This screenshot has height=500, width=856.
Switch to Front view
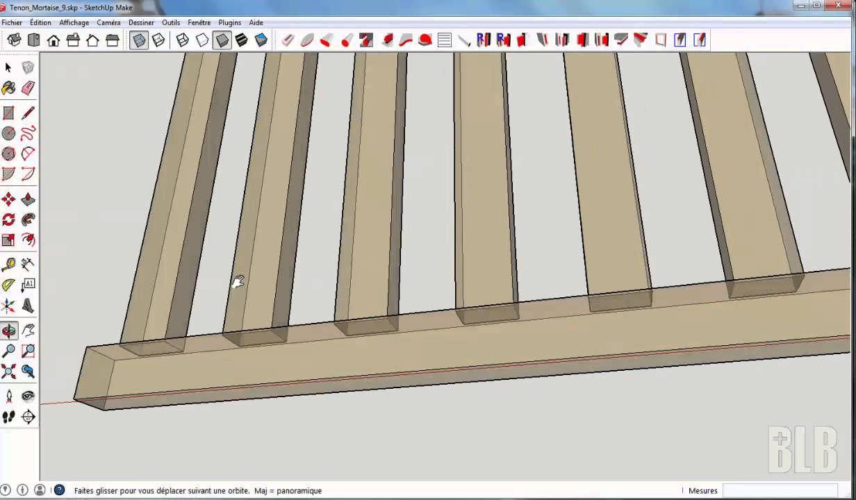coord(53,40)
